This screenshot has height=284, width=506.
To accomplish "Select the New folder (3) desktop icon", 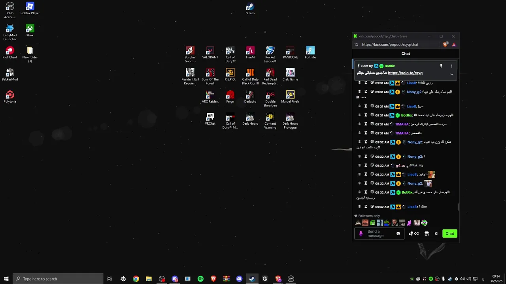I will 30,55.
